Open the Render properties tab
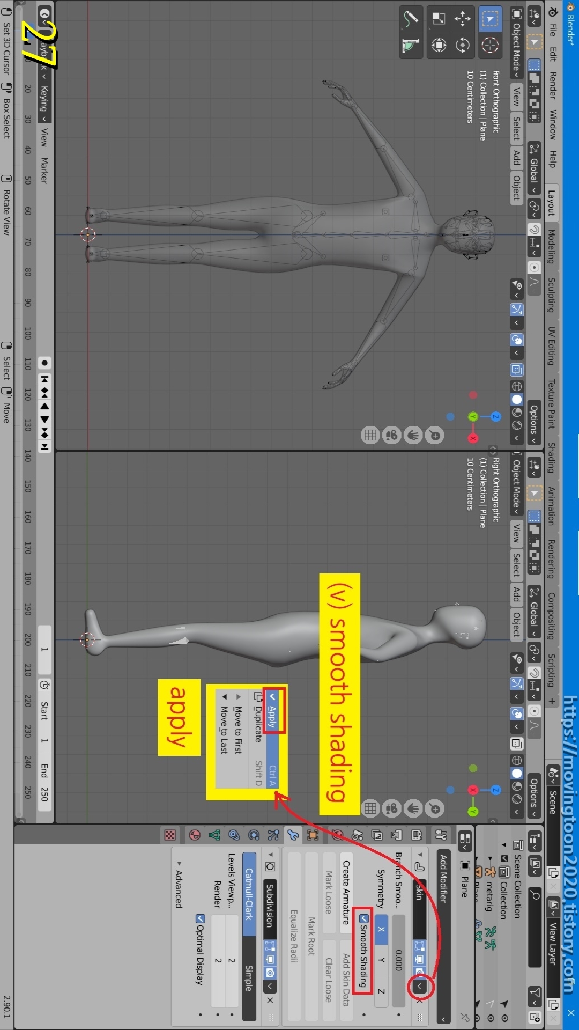 pyautogui.click(x=417, y=834)
